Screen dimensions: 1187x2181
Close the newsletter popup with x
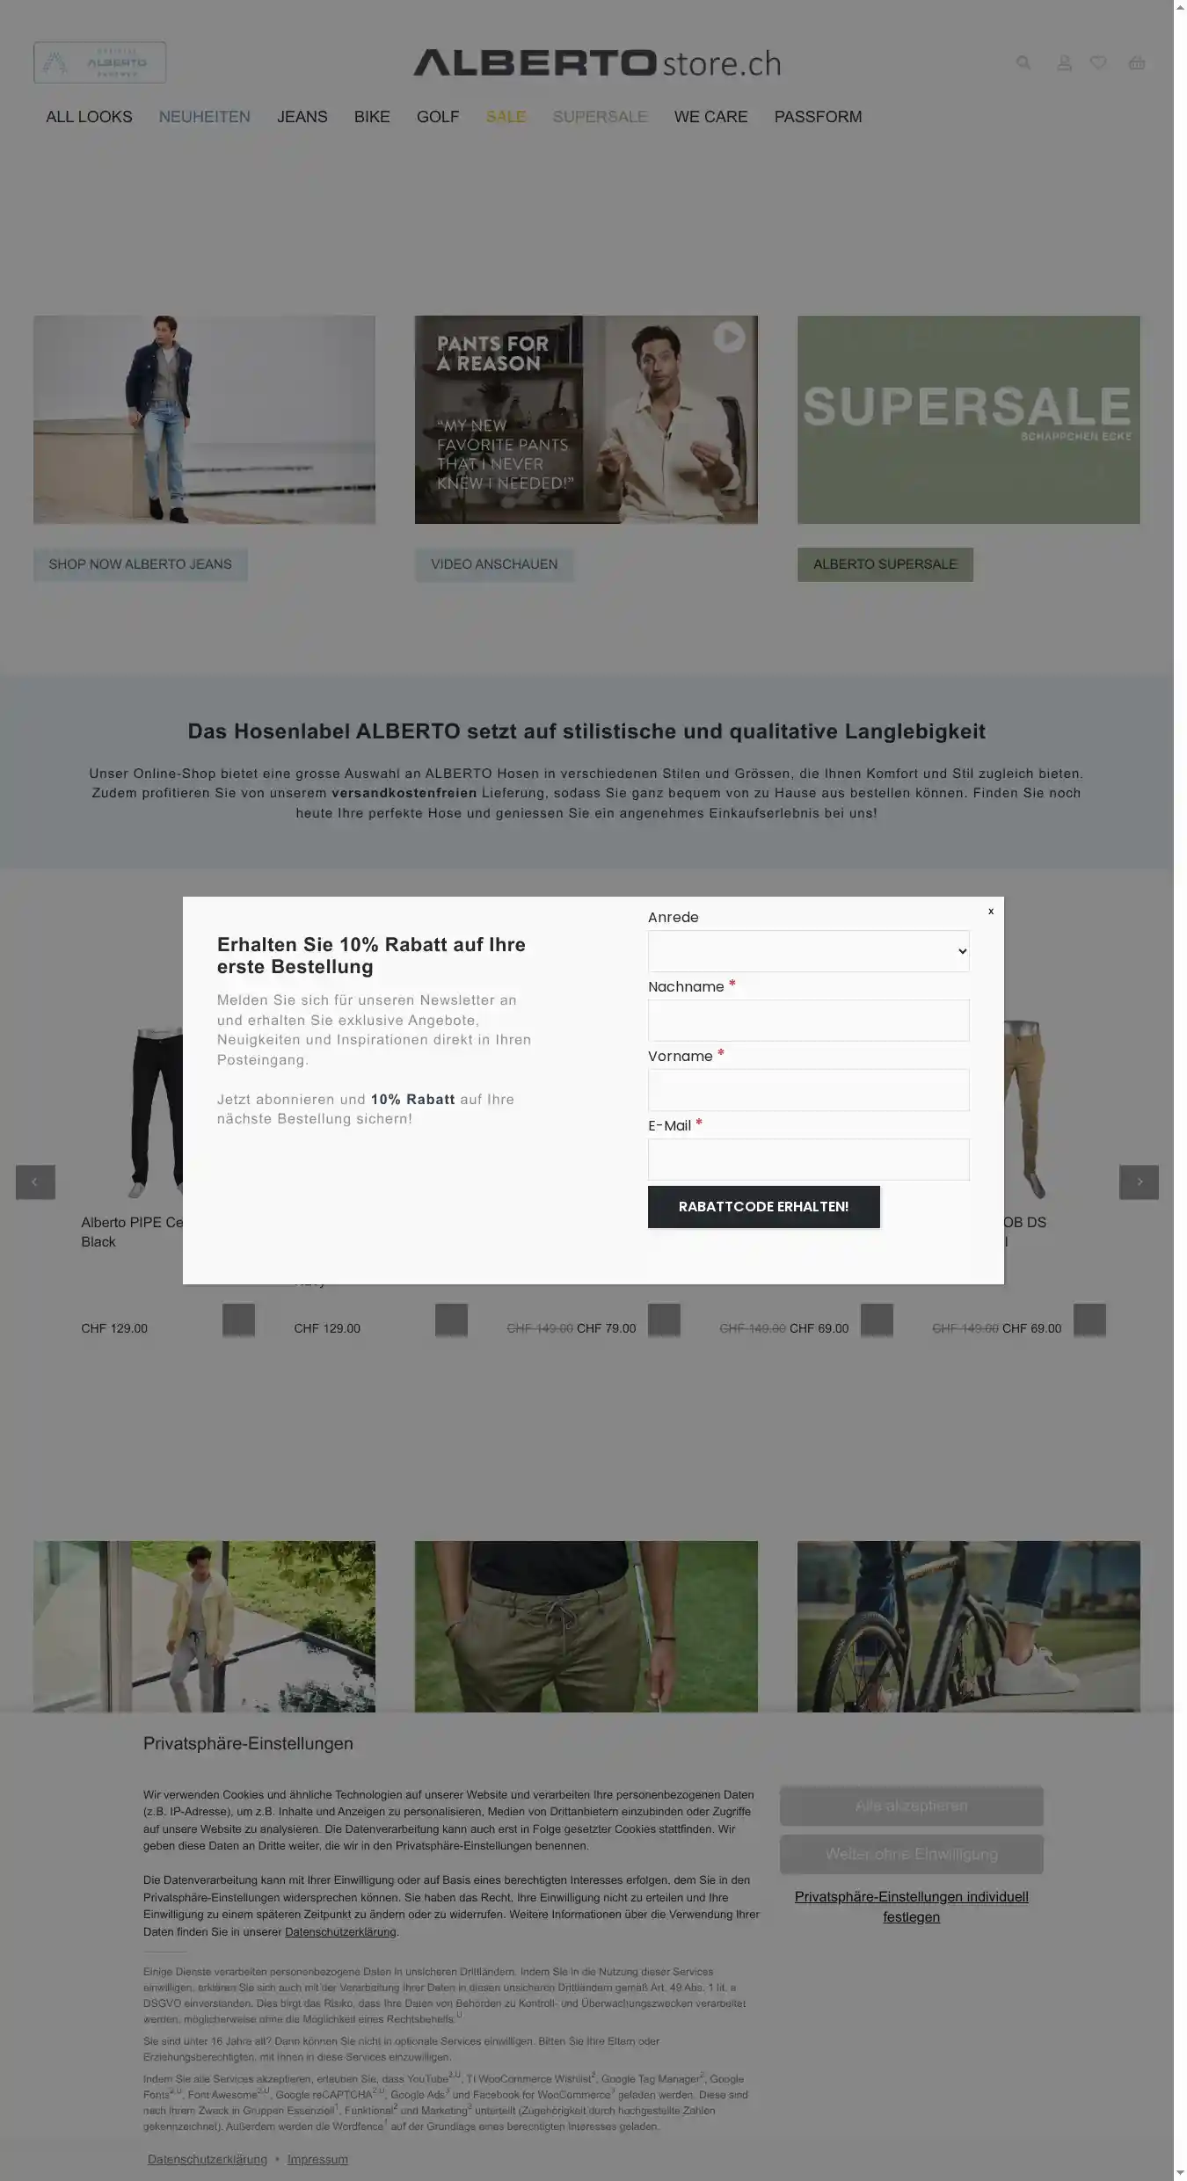[991, 911]
